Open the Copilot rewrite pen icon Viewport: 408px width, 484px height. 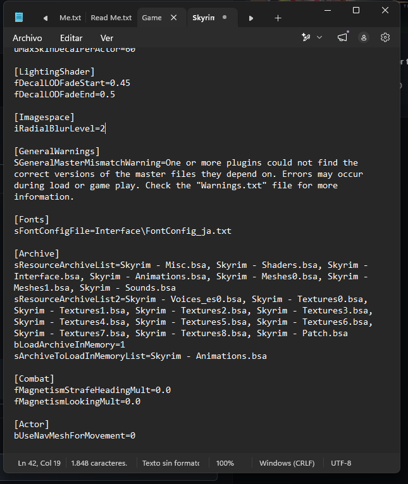click(x=306, y=38)
